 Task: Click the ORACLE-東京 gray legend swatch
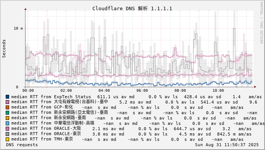click(8, 134)
